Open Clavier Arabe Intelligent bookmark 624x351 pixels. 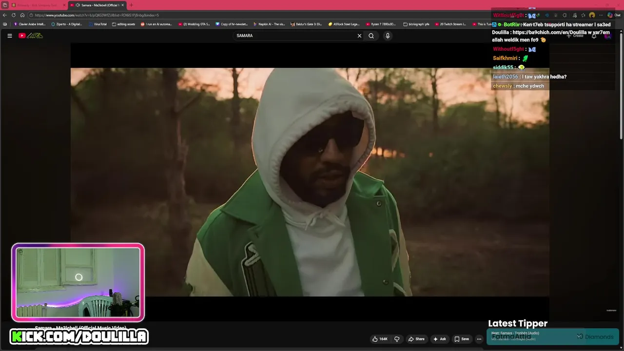tap(30, 24)
